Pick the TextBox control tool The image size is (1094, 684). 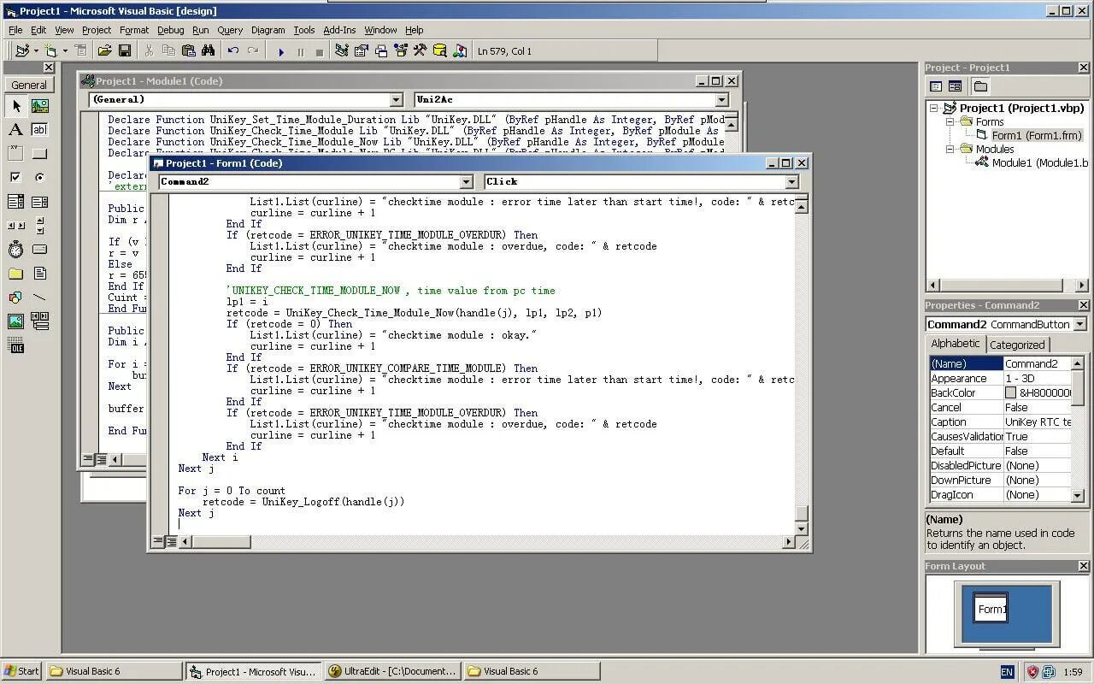(x=39, y=130)
